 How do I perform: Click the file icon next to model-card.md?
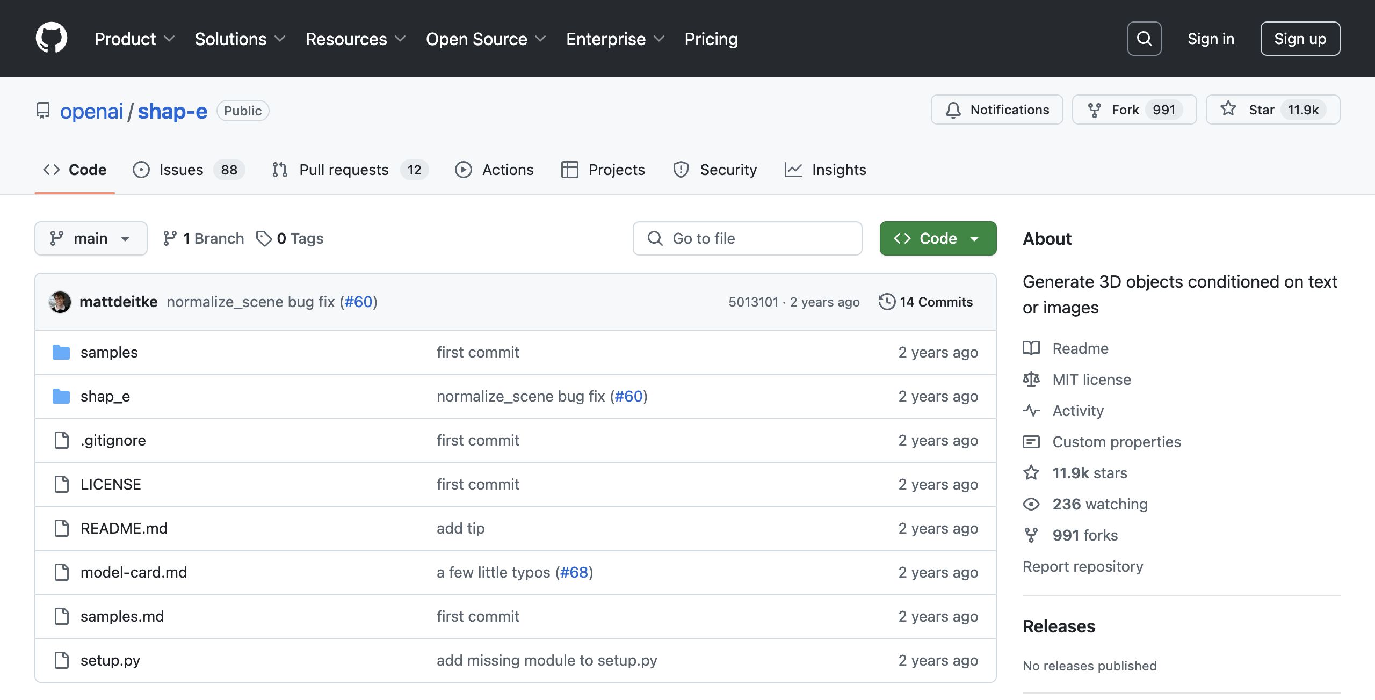62,572
